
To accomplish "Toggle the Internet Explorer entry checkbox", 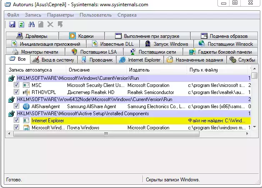I will tap(16, 120).
